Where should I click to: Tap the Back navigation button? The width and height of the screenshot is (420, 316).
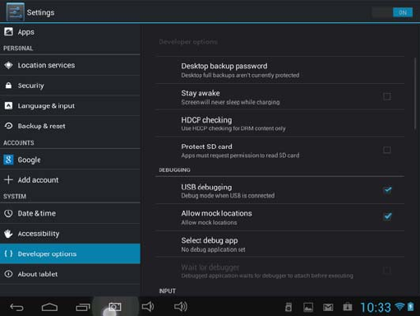pos(16,307)
